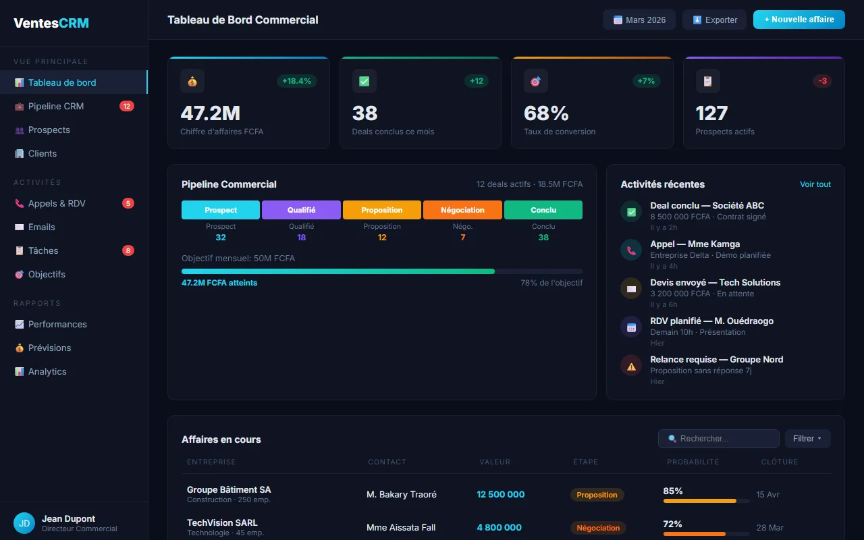Click the calendar icon for RDV planifié

pos(631,327)
